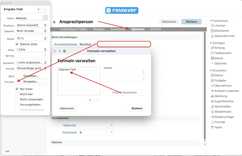Open the Breite 75 % dropdown
The height and width of the screenshot is (156, 242).
tap(31, 39)
